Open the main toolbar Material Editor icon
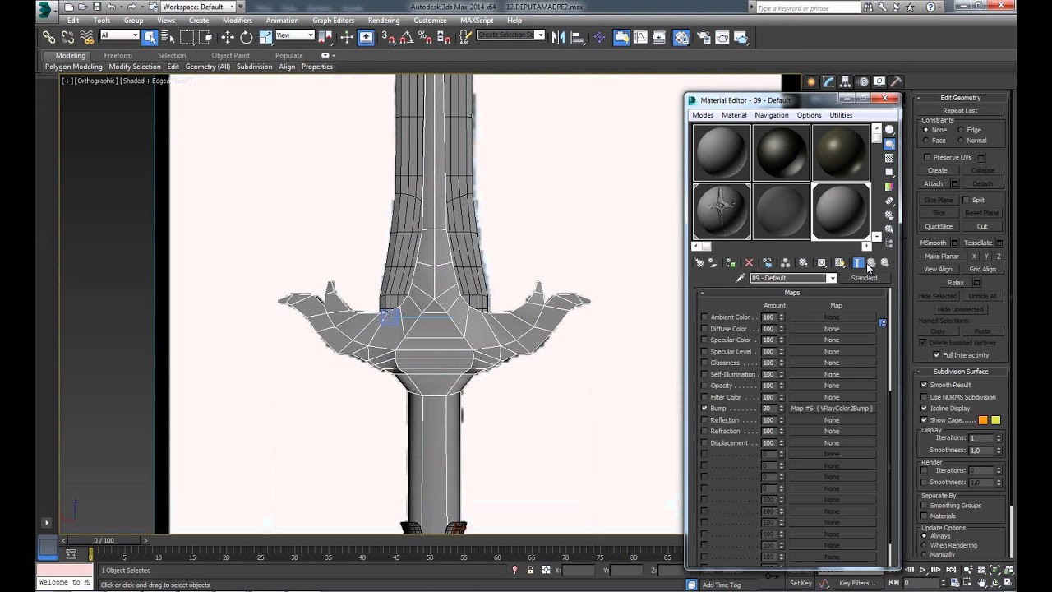The width and height of the screenshot is (1052, 592). 681,37
